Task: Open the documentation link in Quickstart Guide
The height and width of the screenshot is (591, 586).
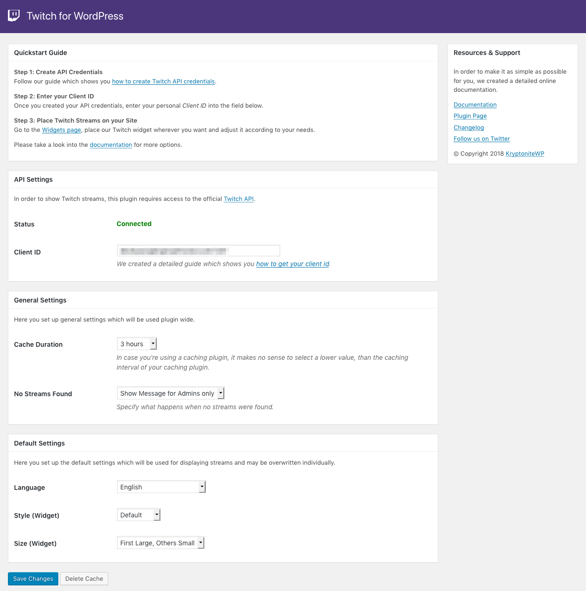Action: 111,145
